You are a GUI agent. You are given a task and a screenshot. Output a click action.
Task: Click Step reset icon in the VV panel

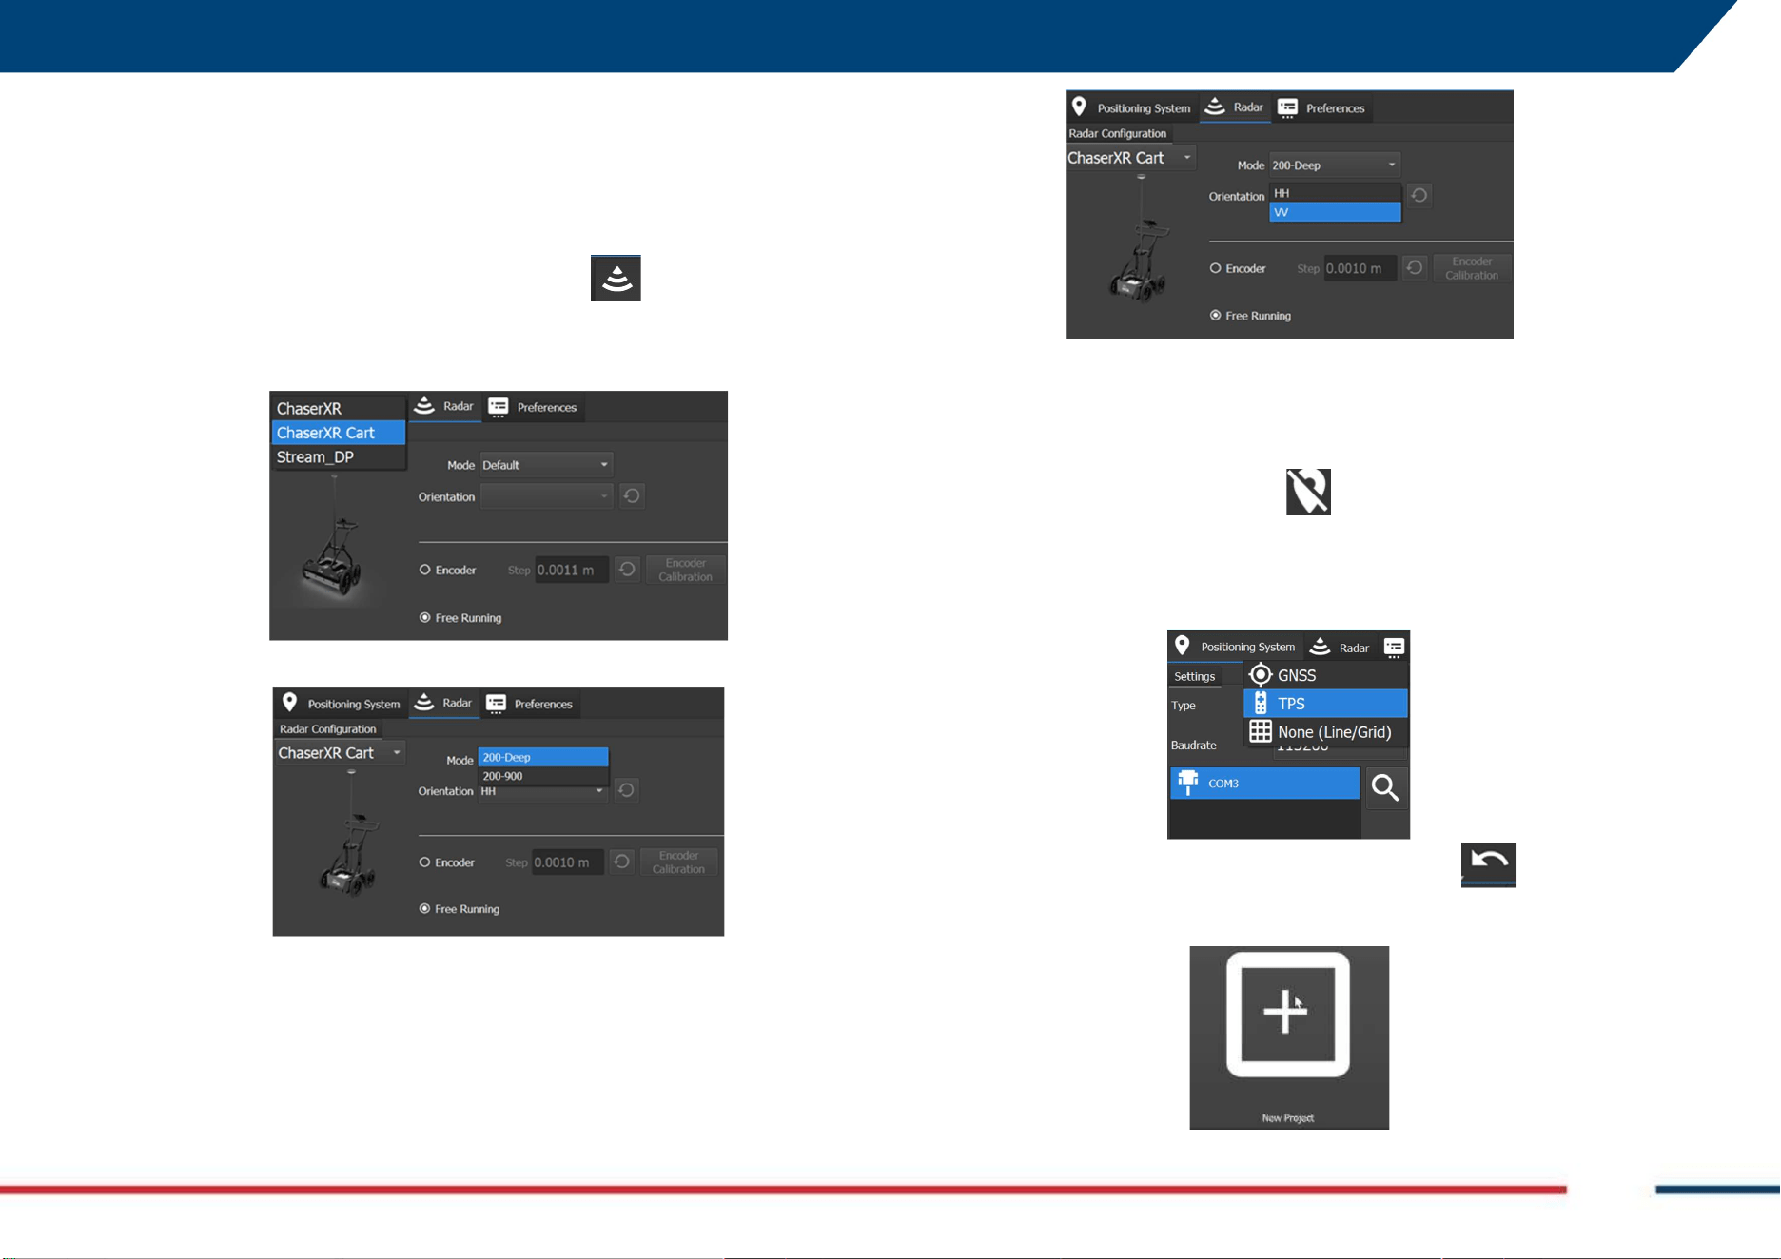[x=1415, y=268]
